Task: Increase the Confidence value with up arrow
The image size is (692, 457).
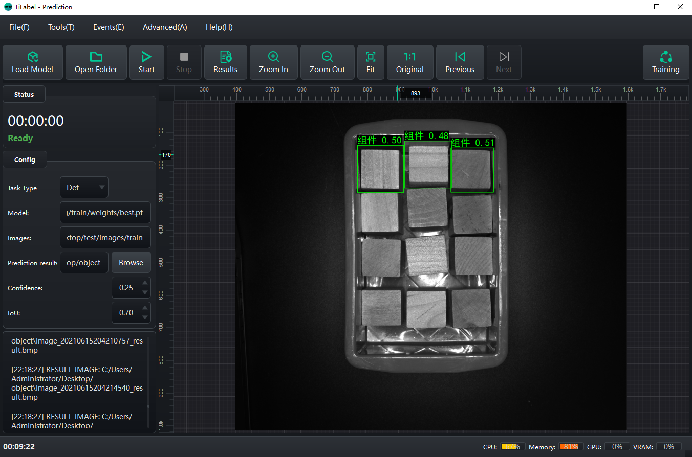Action: 145,283
